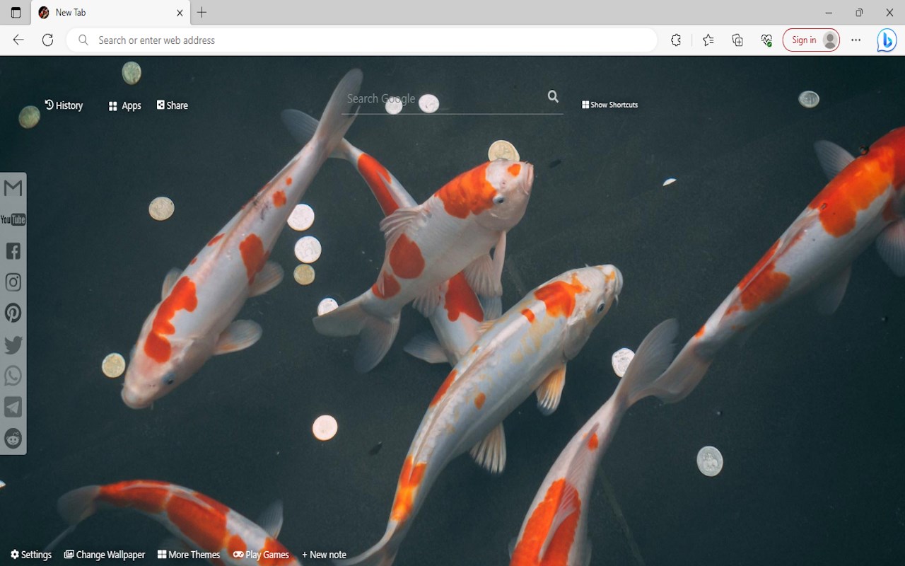Image resolution: width=905 pixels, height=566 pixels.
Task: Open Instagram from the sidebar
Action: [x=13, y=282]
